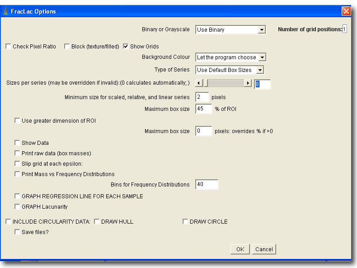Click the minimum size pixels field
This screenshot has height=268, width=357.
click(x=202, y=97)
